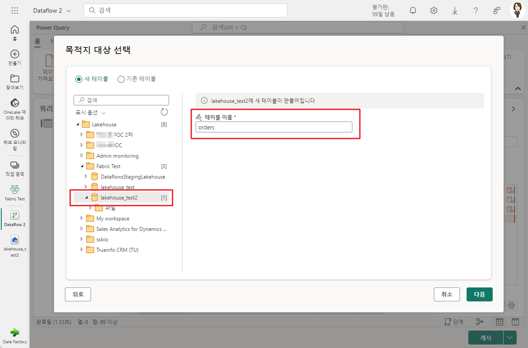Open the user profile avatar
The width and height of the screenshot is (528, 348).
point(518,10)
